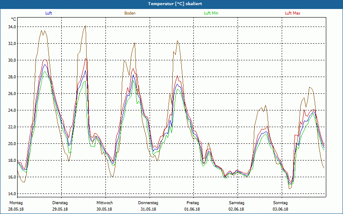Image resolution: width=343 pixels, height=214 pixels.
Task: Click the Boden legend label
Action: 130,13
